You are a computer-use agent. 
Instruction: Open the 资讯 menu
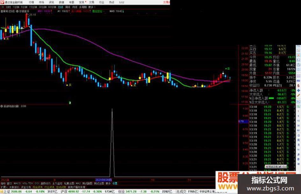pos(52,2)
